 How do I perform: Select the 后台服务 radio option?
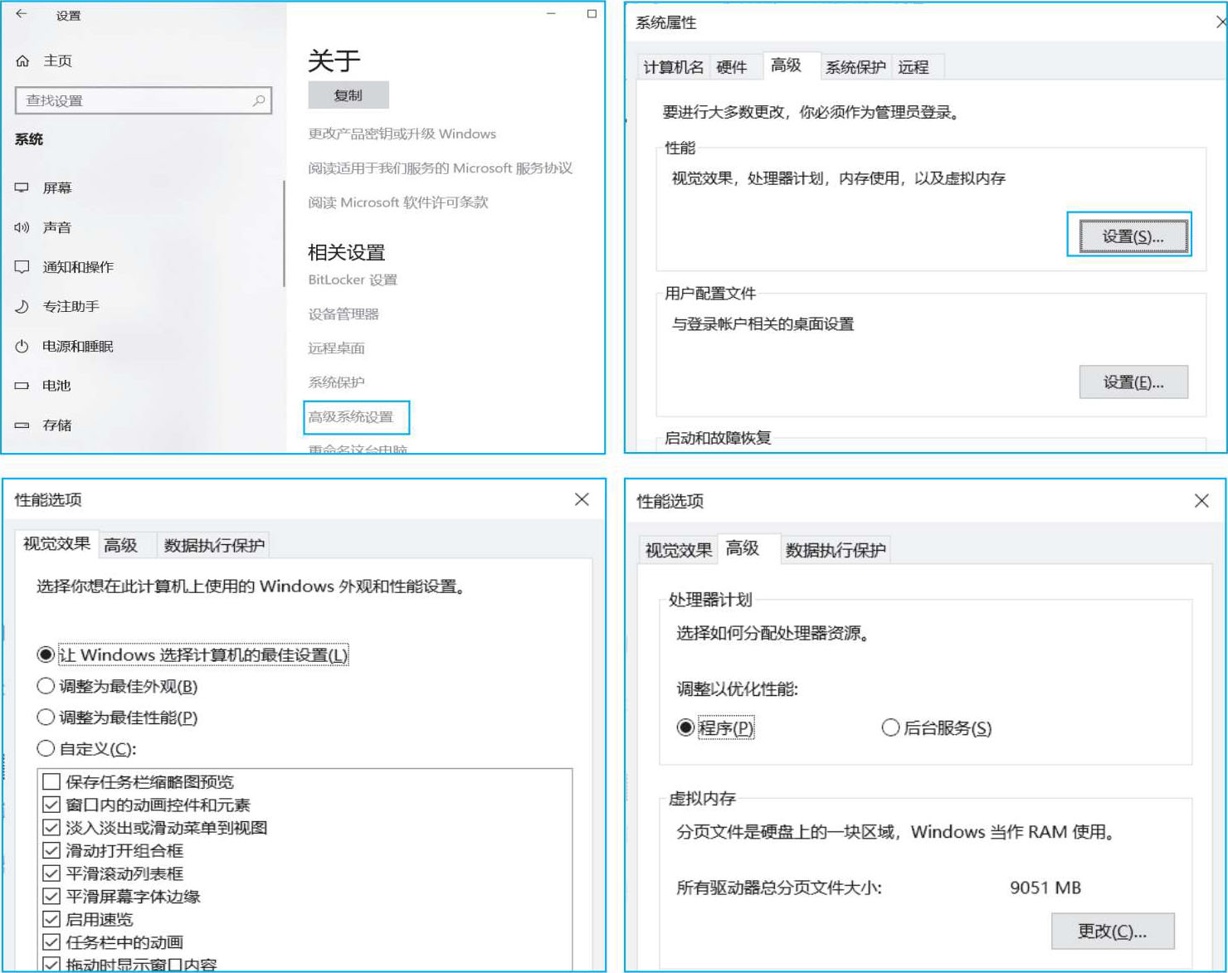[890, 727]
